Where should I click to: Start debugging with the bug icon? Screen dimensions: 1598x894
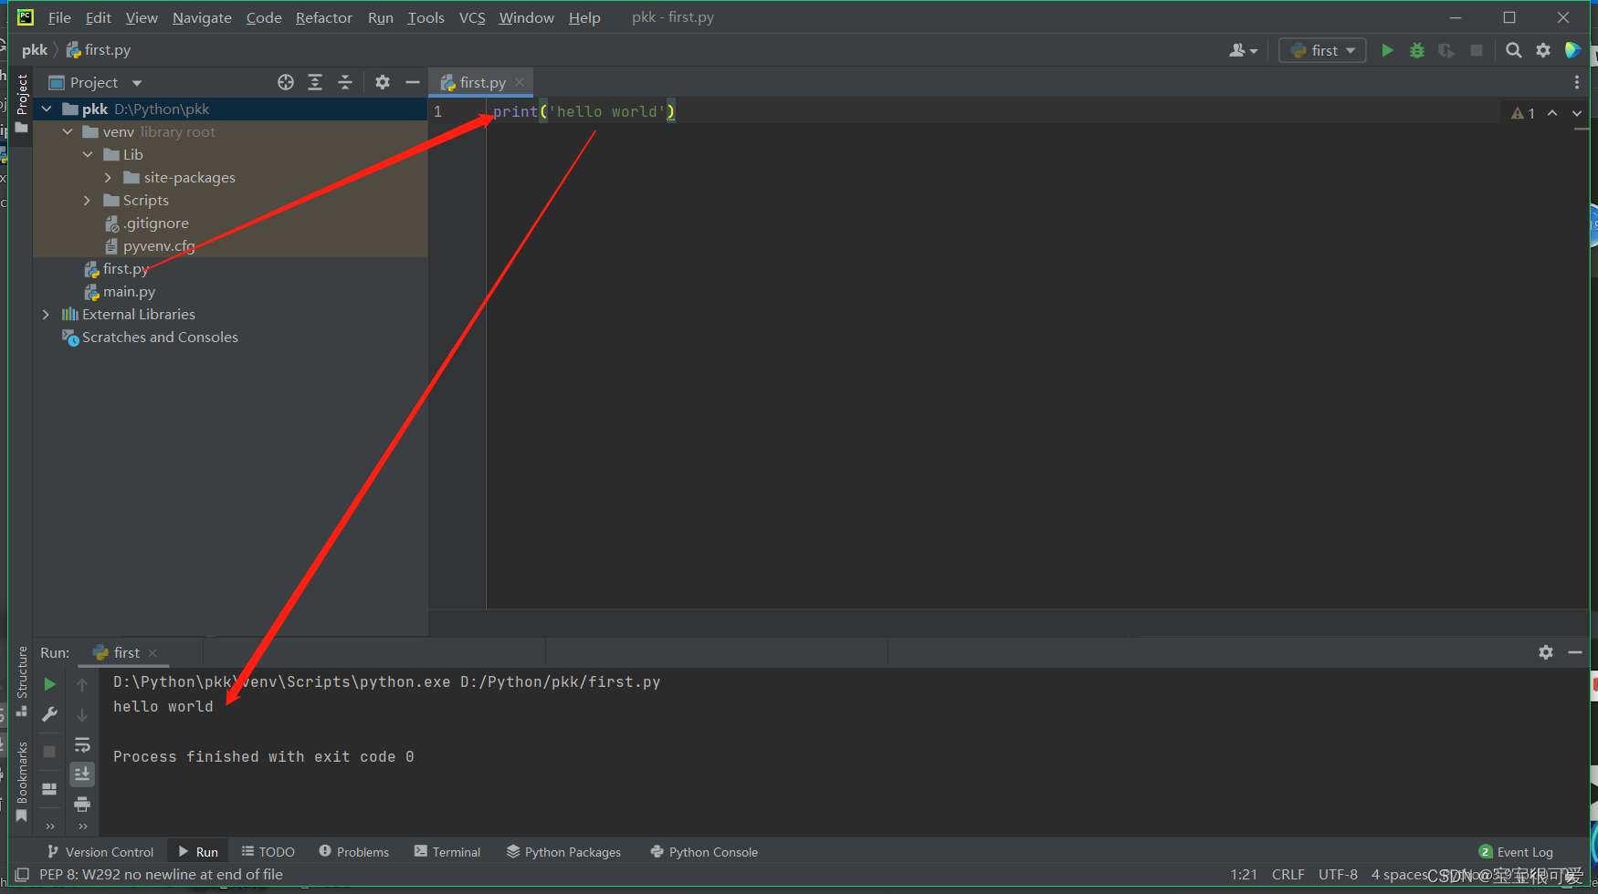(1417, 50)
